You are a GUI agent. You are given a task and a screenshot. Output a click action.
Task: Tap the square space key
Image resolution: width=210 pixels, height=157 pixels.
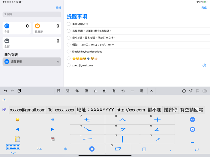(x=144, y=149)
